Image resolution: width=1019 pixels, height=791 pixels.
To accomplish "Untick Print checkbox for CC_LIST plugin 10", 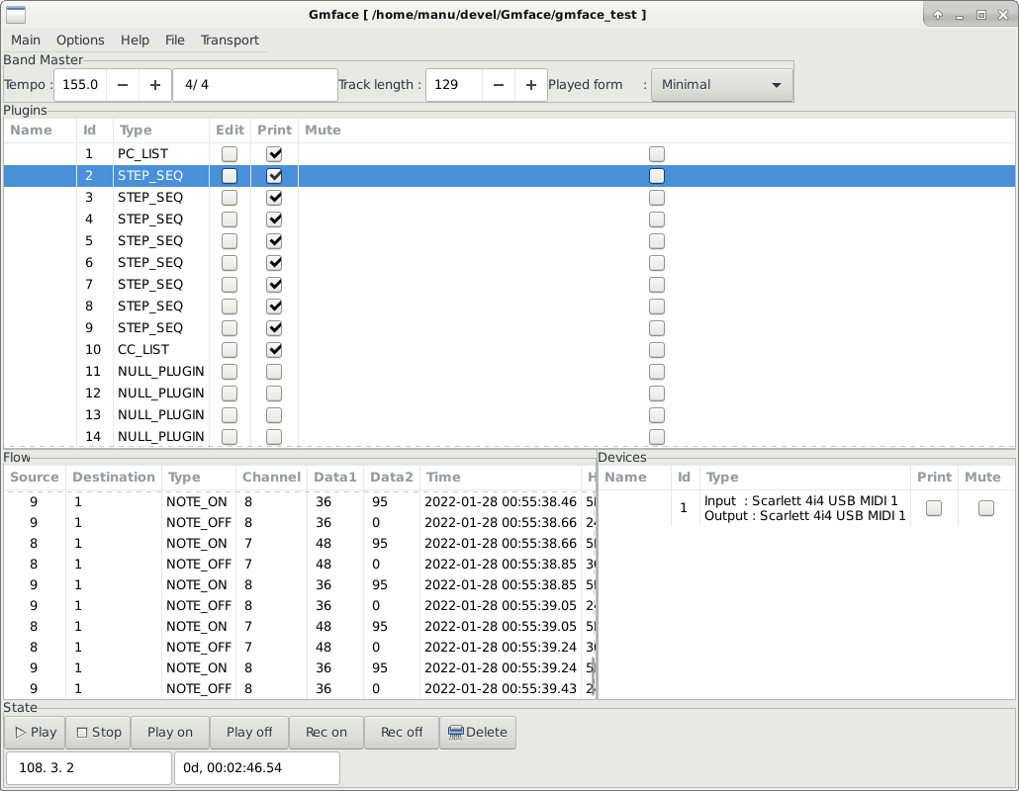I will (274, 350).
